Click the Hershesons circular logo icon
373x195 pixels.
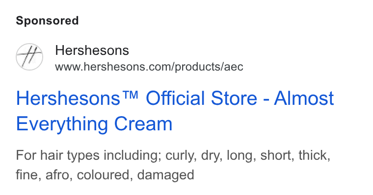coord(29,57)
